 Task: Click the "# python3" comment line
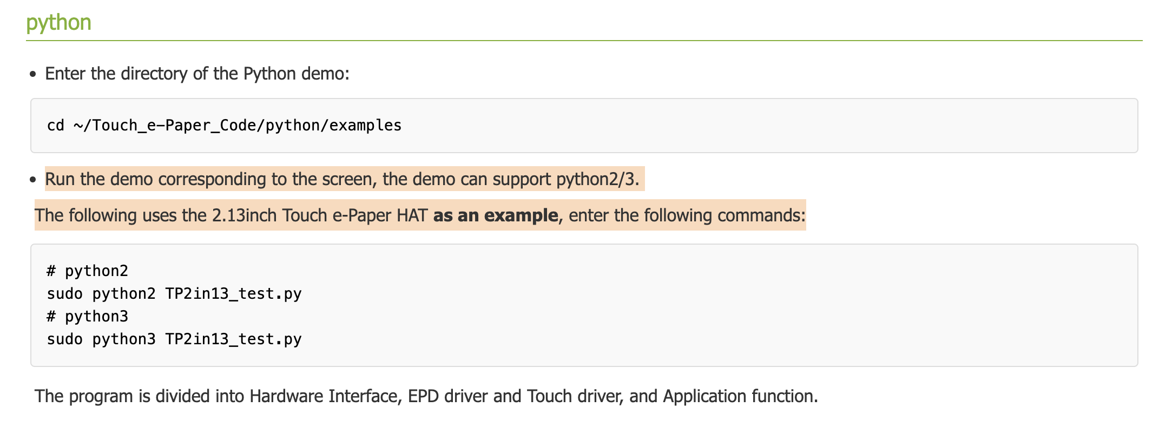(87, 316)
